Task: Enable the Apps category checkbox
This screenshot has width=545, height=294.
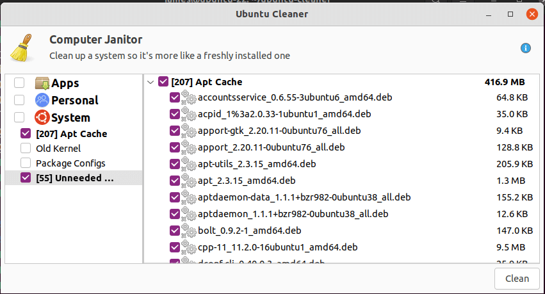Action: pos(20,83)
